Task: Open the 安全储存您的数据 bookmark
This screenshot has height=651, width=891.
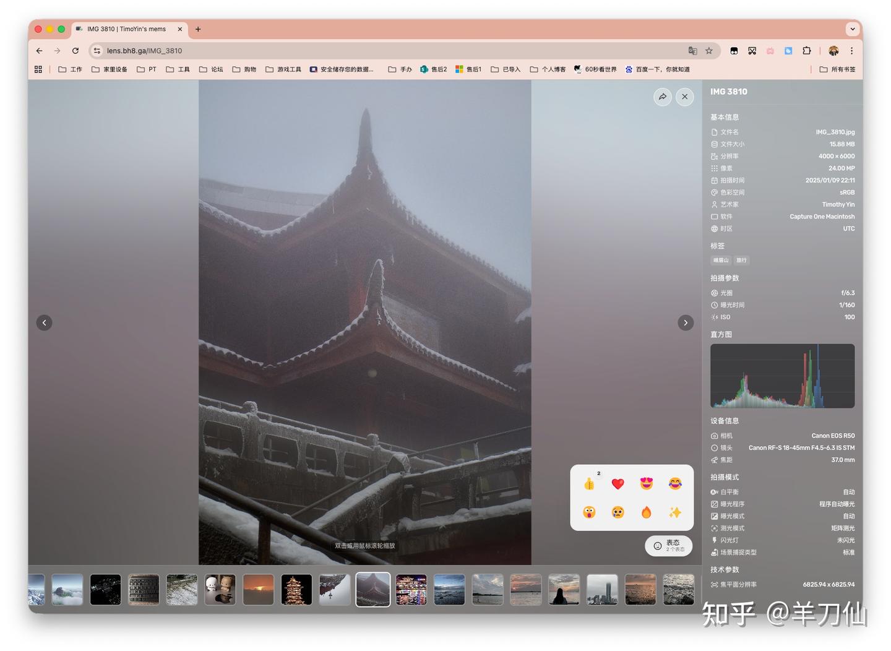Action: (x=342, y=69)
